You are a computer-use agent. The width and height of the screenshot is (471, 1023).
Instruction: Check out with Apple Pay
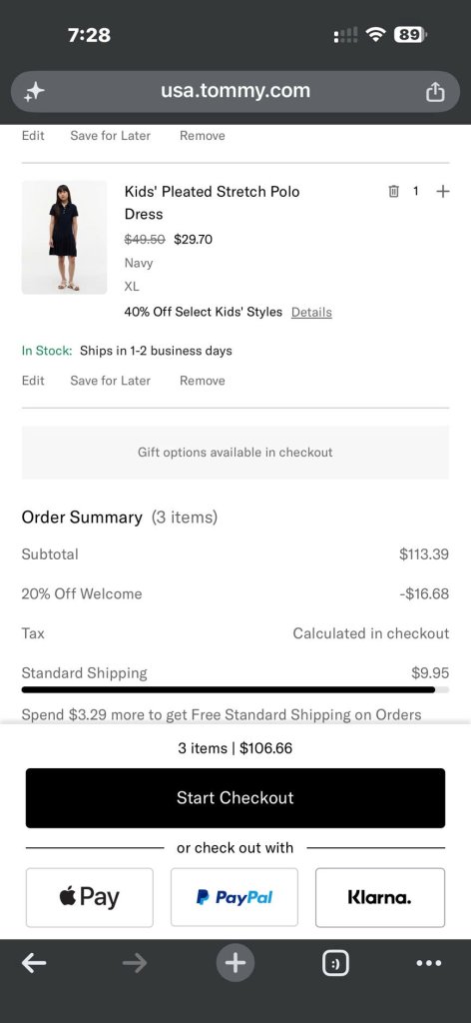tap(89, 897)
